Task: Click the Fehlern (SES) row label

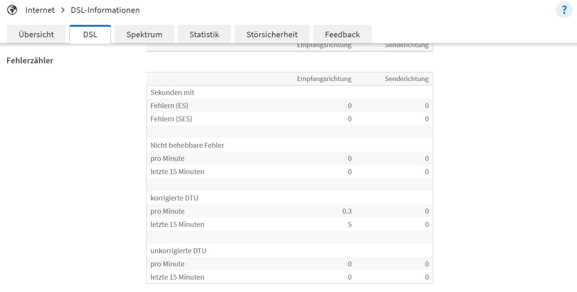Action: [x=171, y=119]
